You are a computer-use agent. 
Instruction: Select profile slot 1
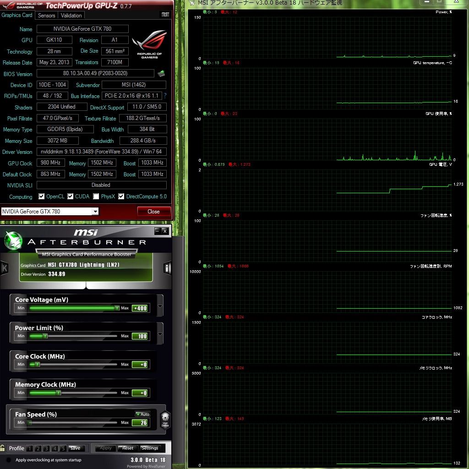pyautogui.click(x=30, y=448)
